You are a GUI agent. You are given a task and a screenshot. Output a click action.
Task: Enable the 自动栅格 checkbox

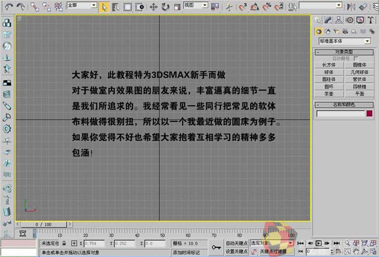[x=356, y=58]
